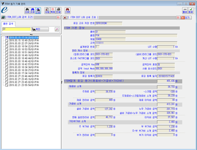The image size is (197, 150).
Task: Click the 설비 가공비 금액 value 127,242
Action: coord(104,109)
